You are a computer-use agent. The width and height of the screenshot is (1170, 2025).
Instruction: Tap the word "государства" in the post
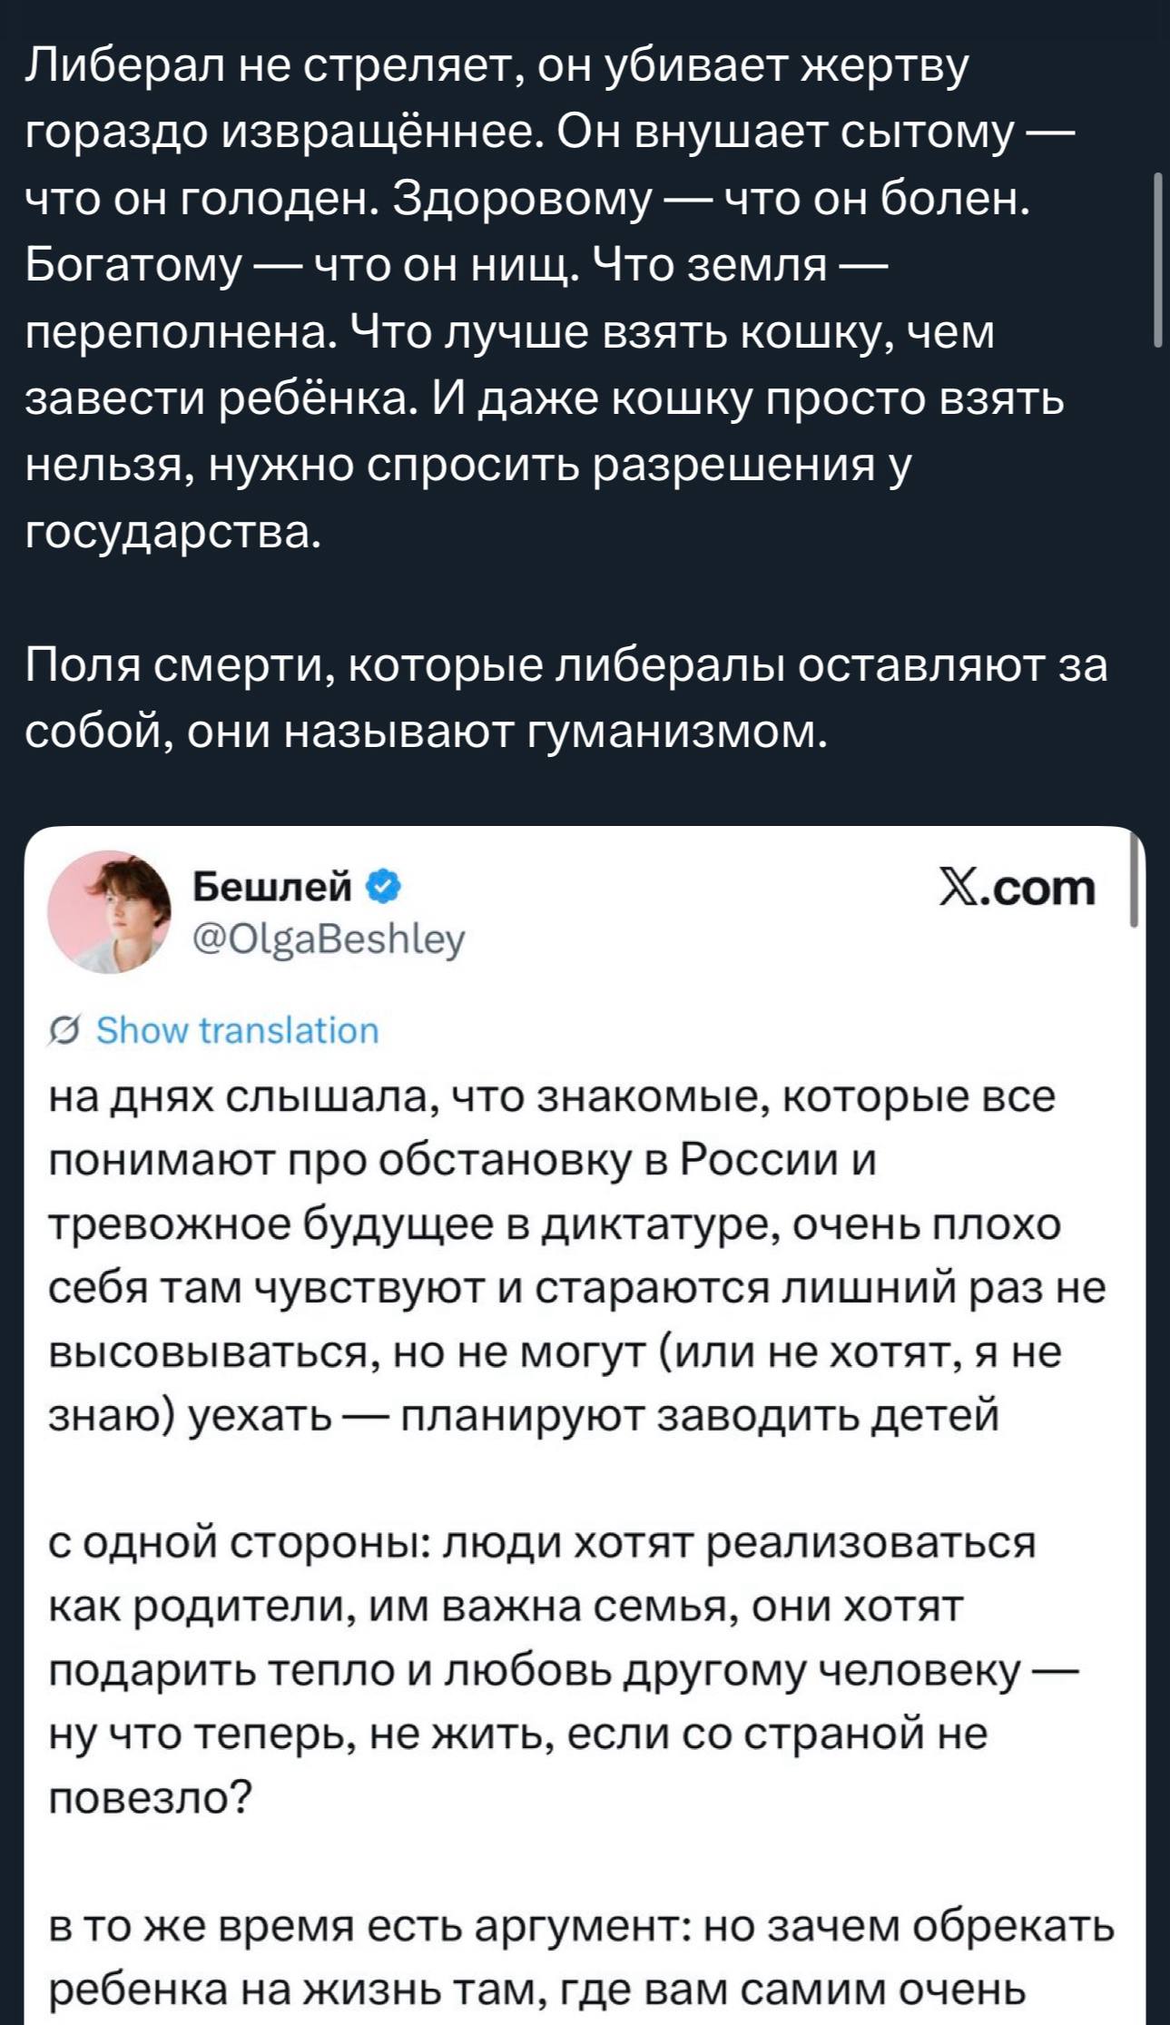click(x=172, y=532)
